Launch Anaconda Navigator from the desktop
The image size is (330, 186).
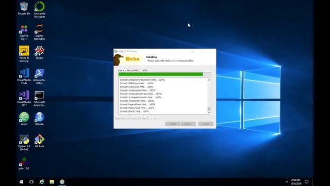[40, 9]
